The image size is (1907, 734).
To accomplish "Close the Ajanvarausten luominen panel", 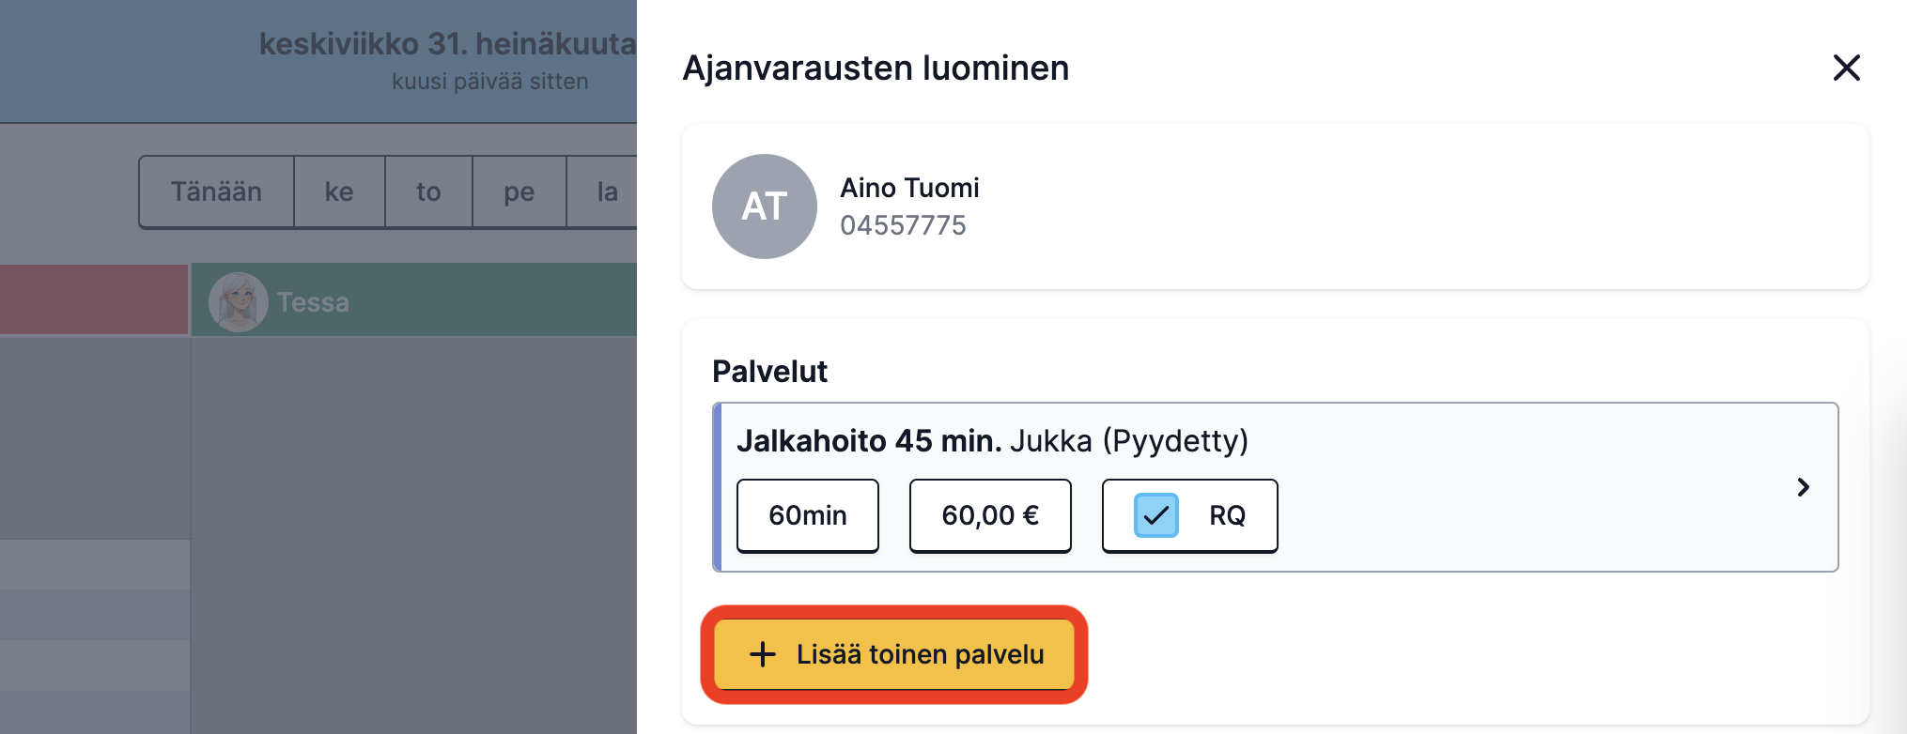I will pos(1846,68).
